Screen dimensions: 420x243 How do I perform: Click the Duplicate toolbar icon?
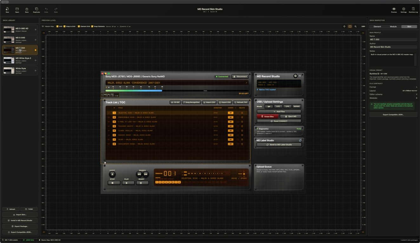[36, 9]
